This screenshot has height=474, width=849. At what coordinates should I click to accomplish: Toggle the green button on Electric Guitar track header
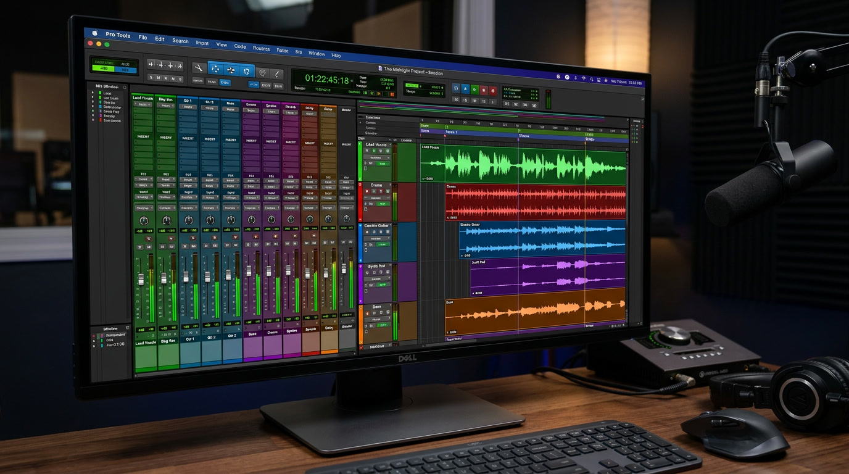(x=383, y=244)
